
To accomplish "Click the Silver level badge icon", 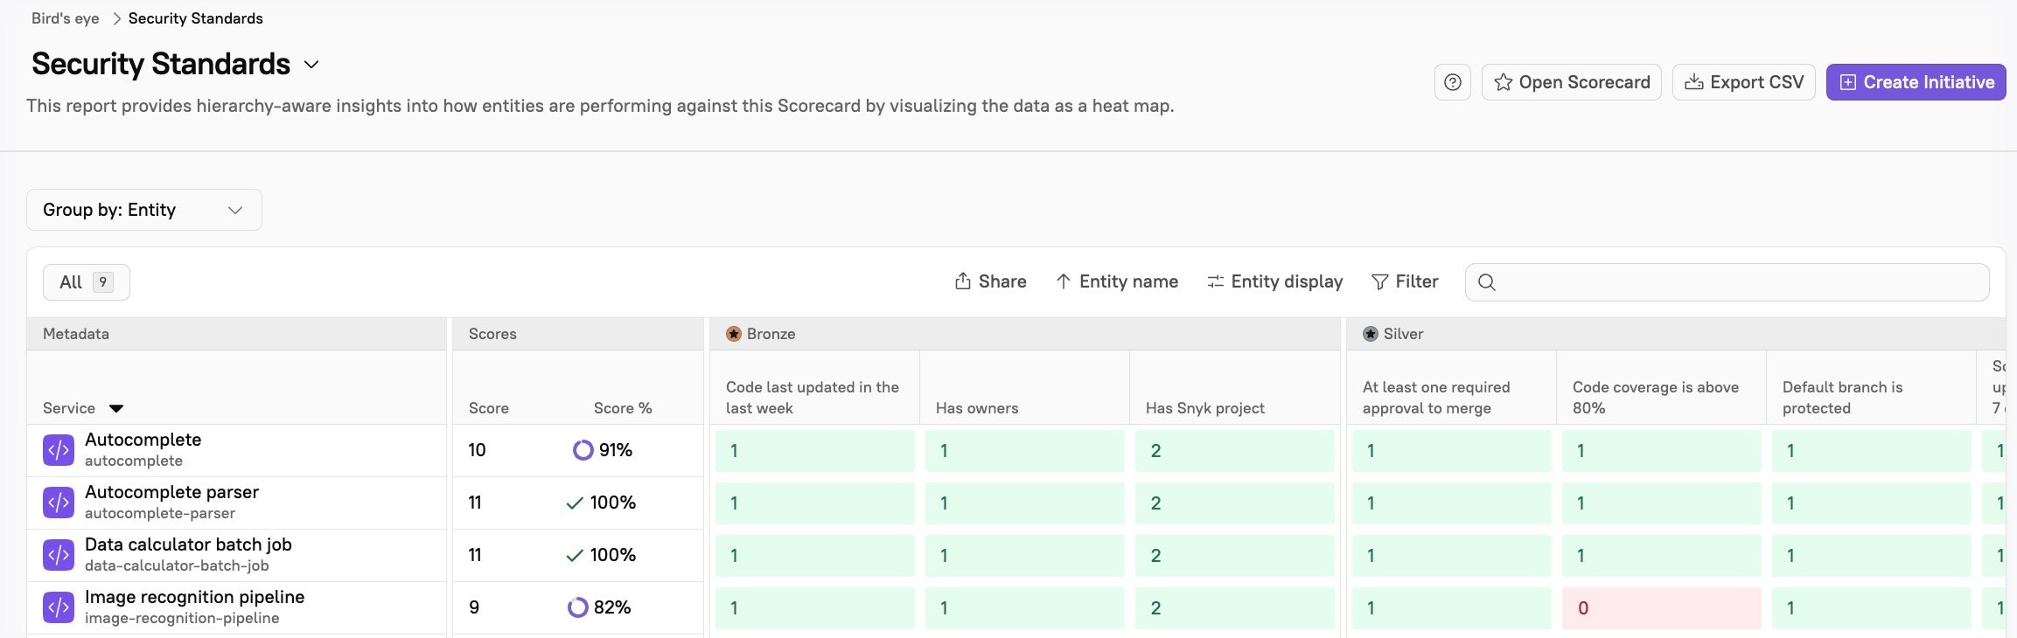I will pos(1371,334).
